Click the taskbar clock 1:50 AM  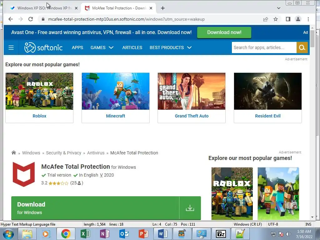304,232
